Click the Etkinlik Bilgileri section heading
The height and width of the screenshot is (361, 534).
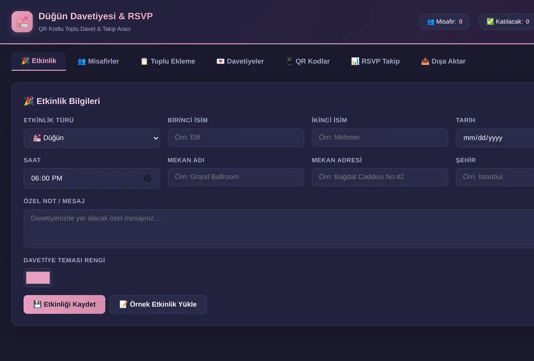coord(62,101)
